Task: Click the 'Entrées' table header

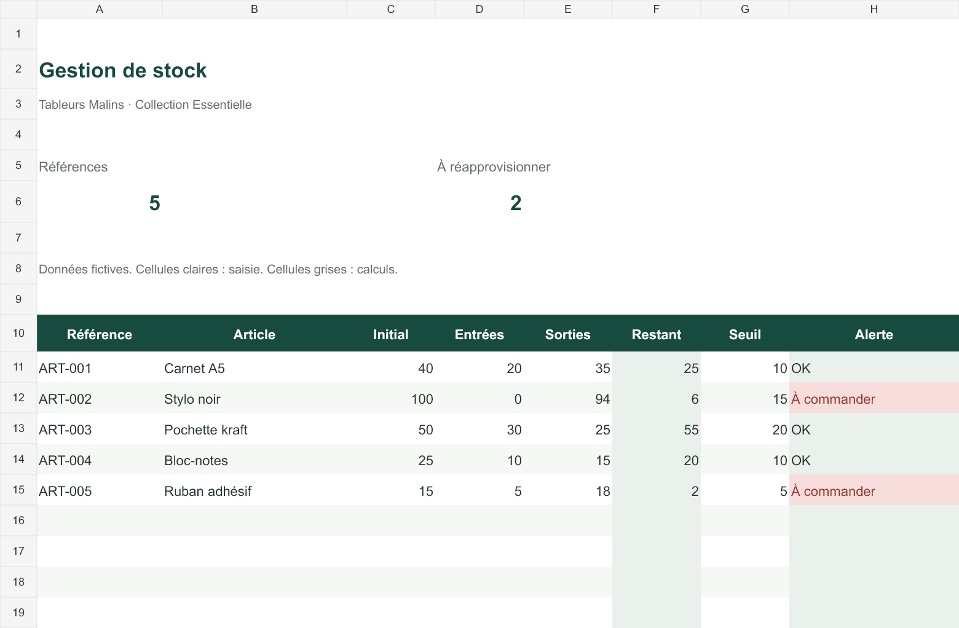Action: click(479, 334)
